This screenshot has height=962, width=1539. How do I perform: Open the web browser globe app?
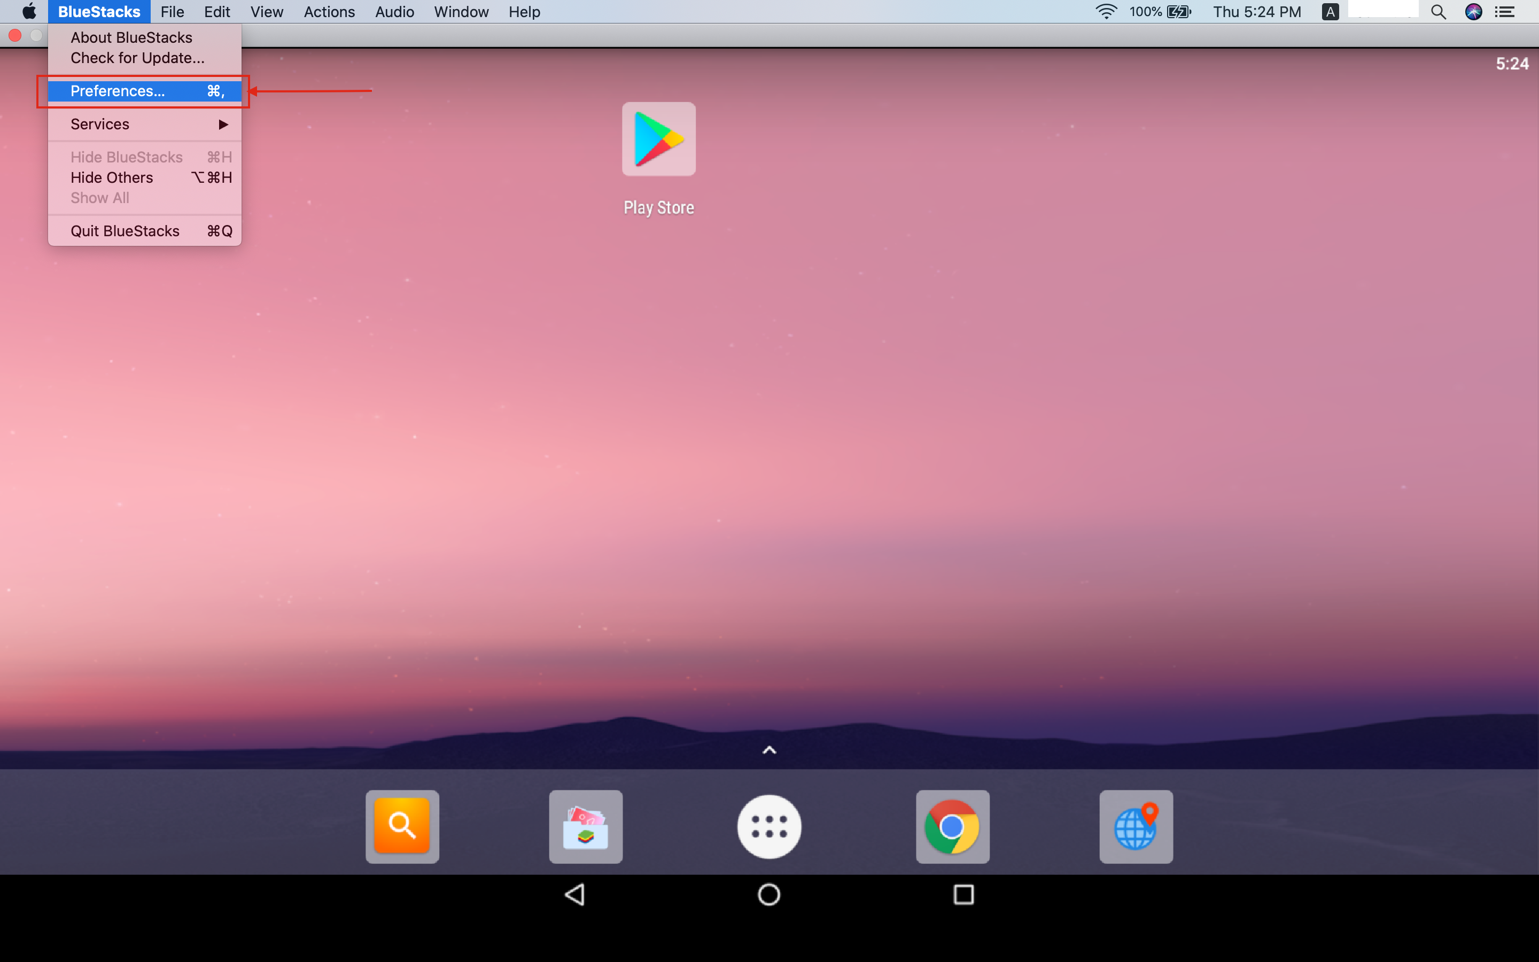(x=1137, y=827)
